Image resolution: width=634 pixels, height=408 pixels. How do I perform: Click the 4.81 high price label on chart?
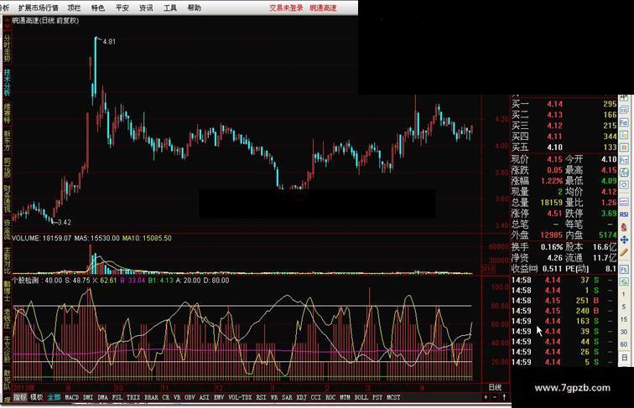[109, 42]
